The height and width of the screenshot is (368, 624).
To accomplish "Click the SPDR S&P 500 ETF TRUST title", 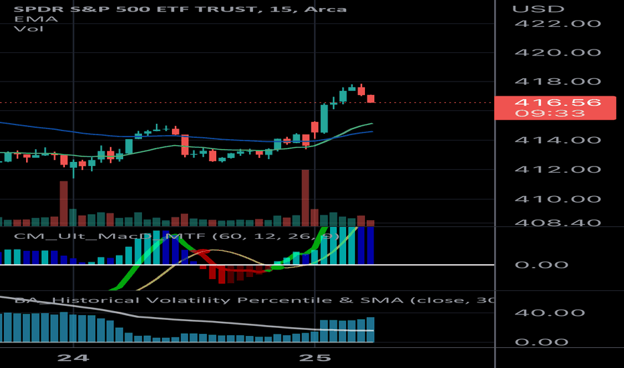I will tap(180, 9).
